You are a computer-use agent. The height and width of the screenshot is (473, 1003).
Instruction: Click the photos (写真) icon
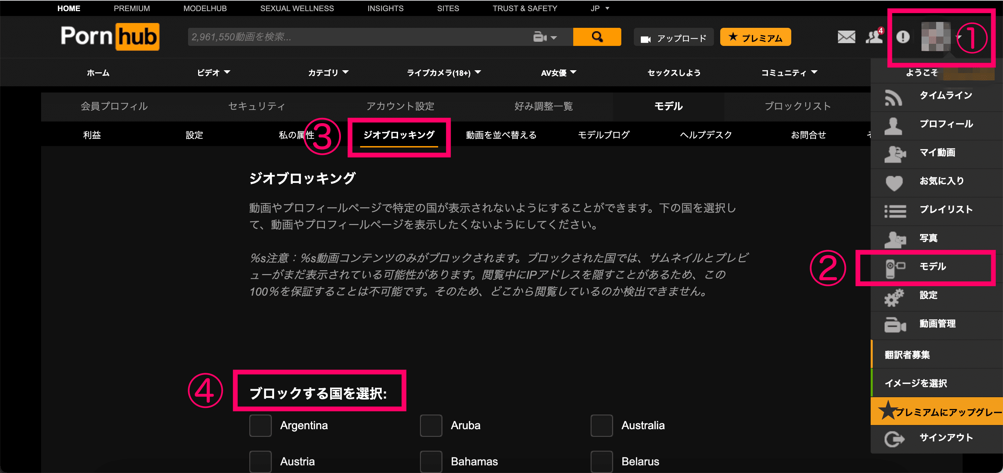(x=895, y=240)
